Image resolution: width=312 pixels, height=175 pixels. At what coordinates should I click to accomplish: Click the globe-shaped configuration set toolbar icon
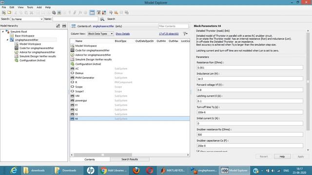(54, 13)
